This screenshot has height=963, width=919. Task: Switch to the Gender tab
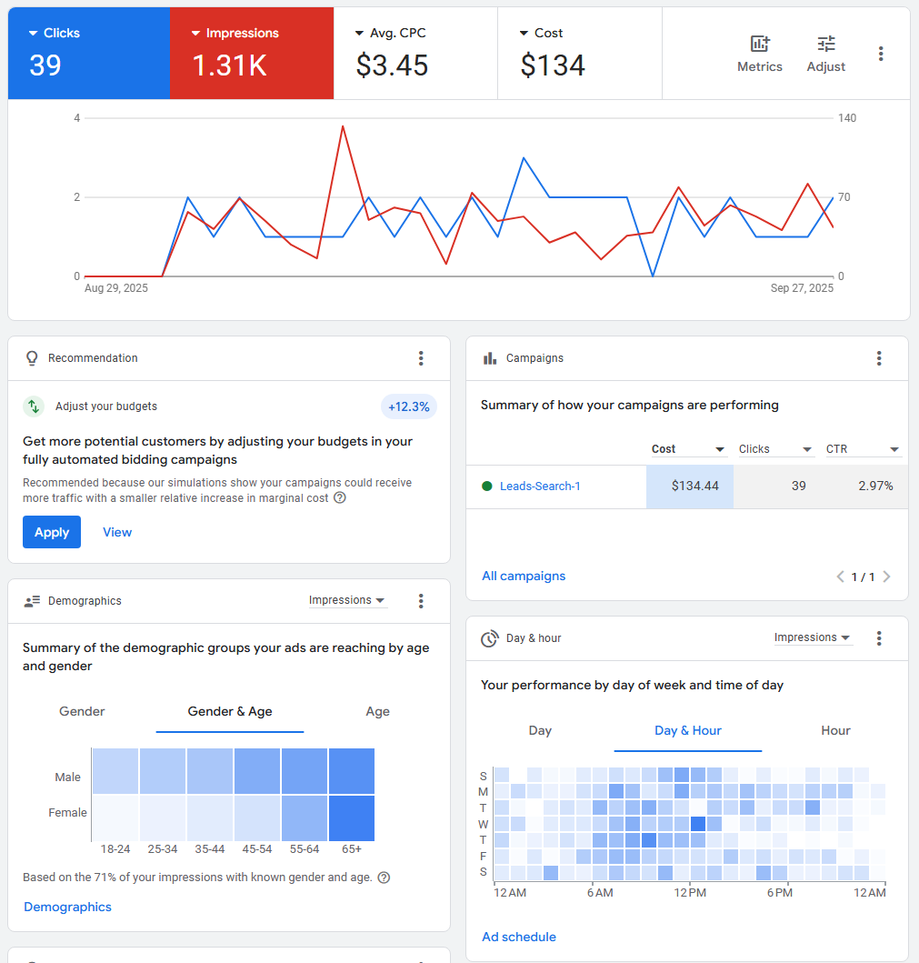(x=82, y=712)
